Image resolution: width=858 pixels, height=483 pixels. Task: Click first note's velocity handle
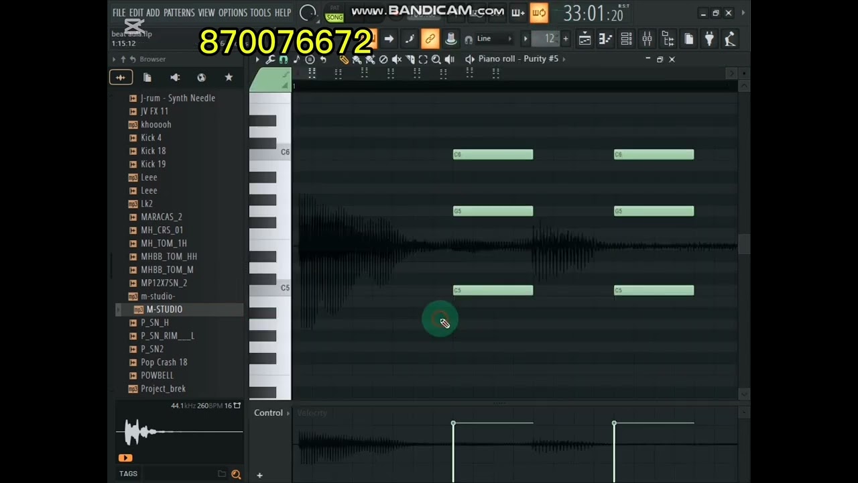point(454,423)
